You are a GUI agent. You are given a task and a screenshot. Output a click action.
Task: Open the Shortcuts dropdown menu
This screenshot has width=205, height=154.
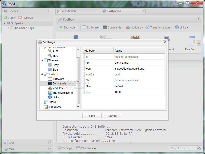68,27
